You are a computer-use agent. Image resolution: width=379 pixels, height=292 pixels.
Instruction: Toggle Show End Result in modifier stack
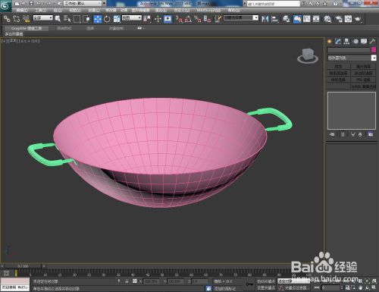coord(343,134)
